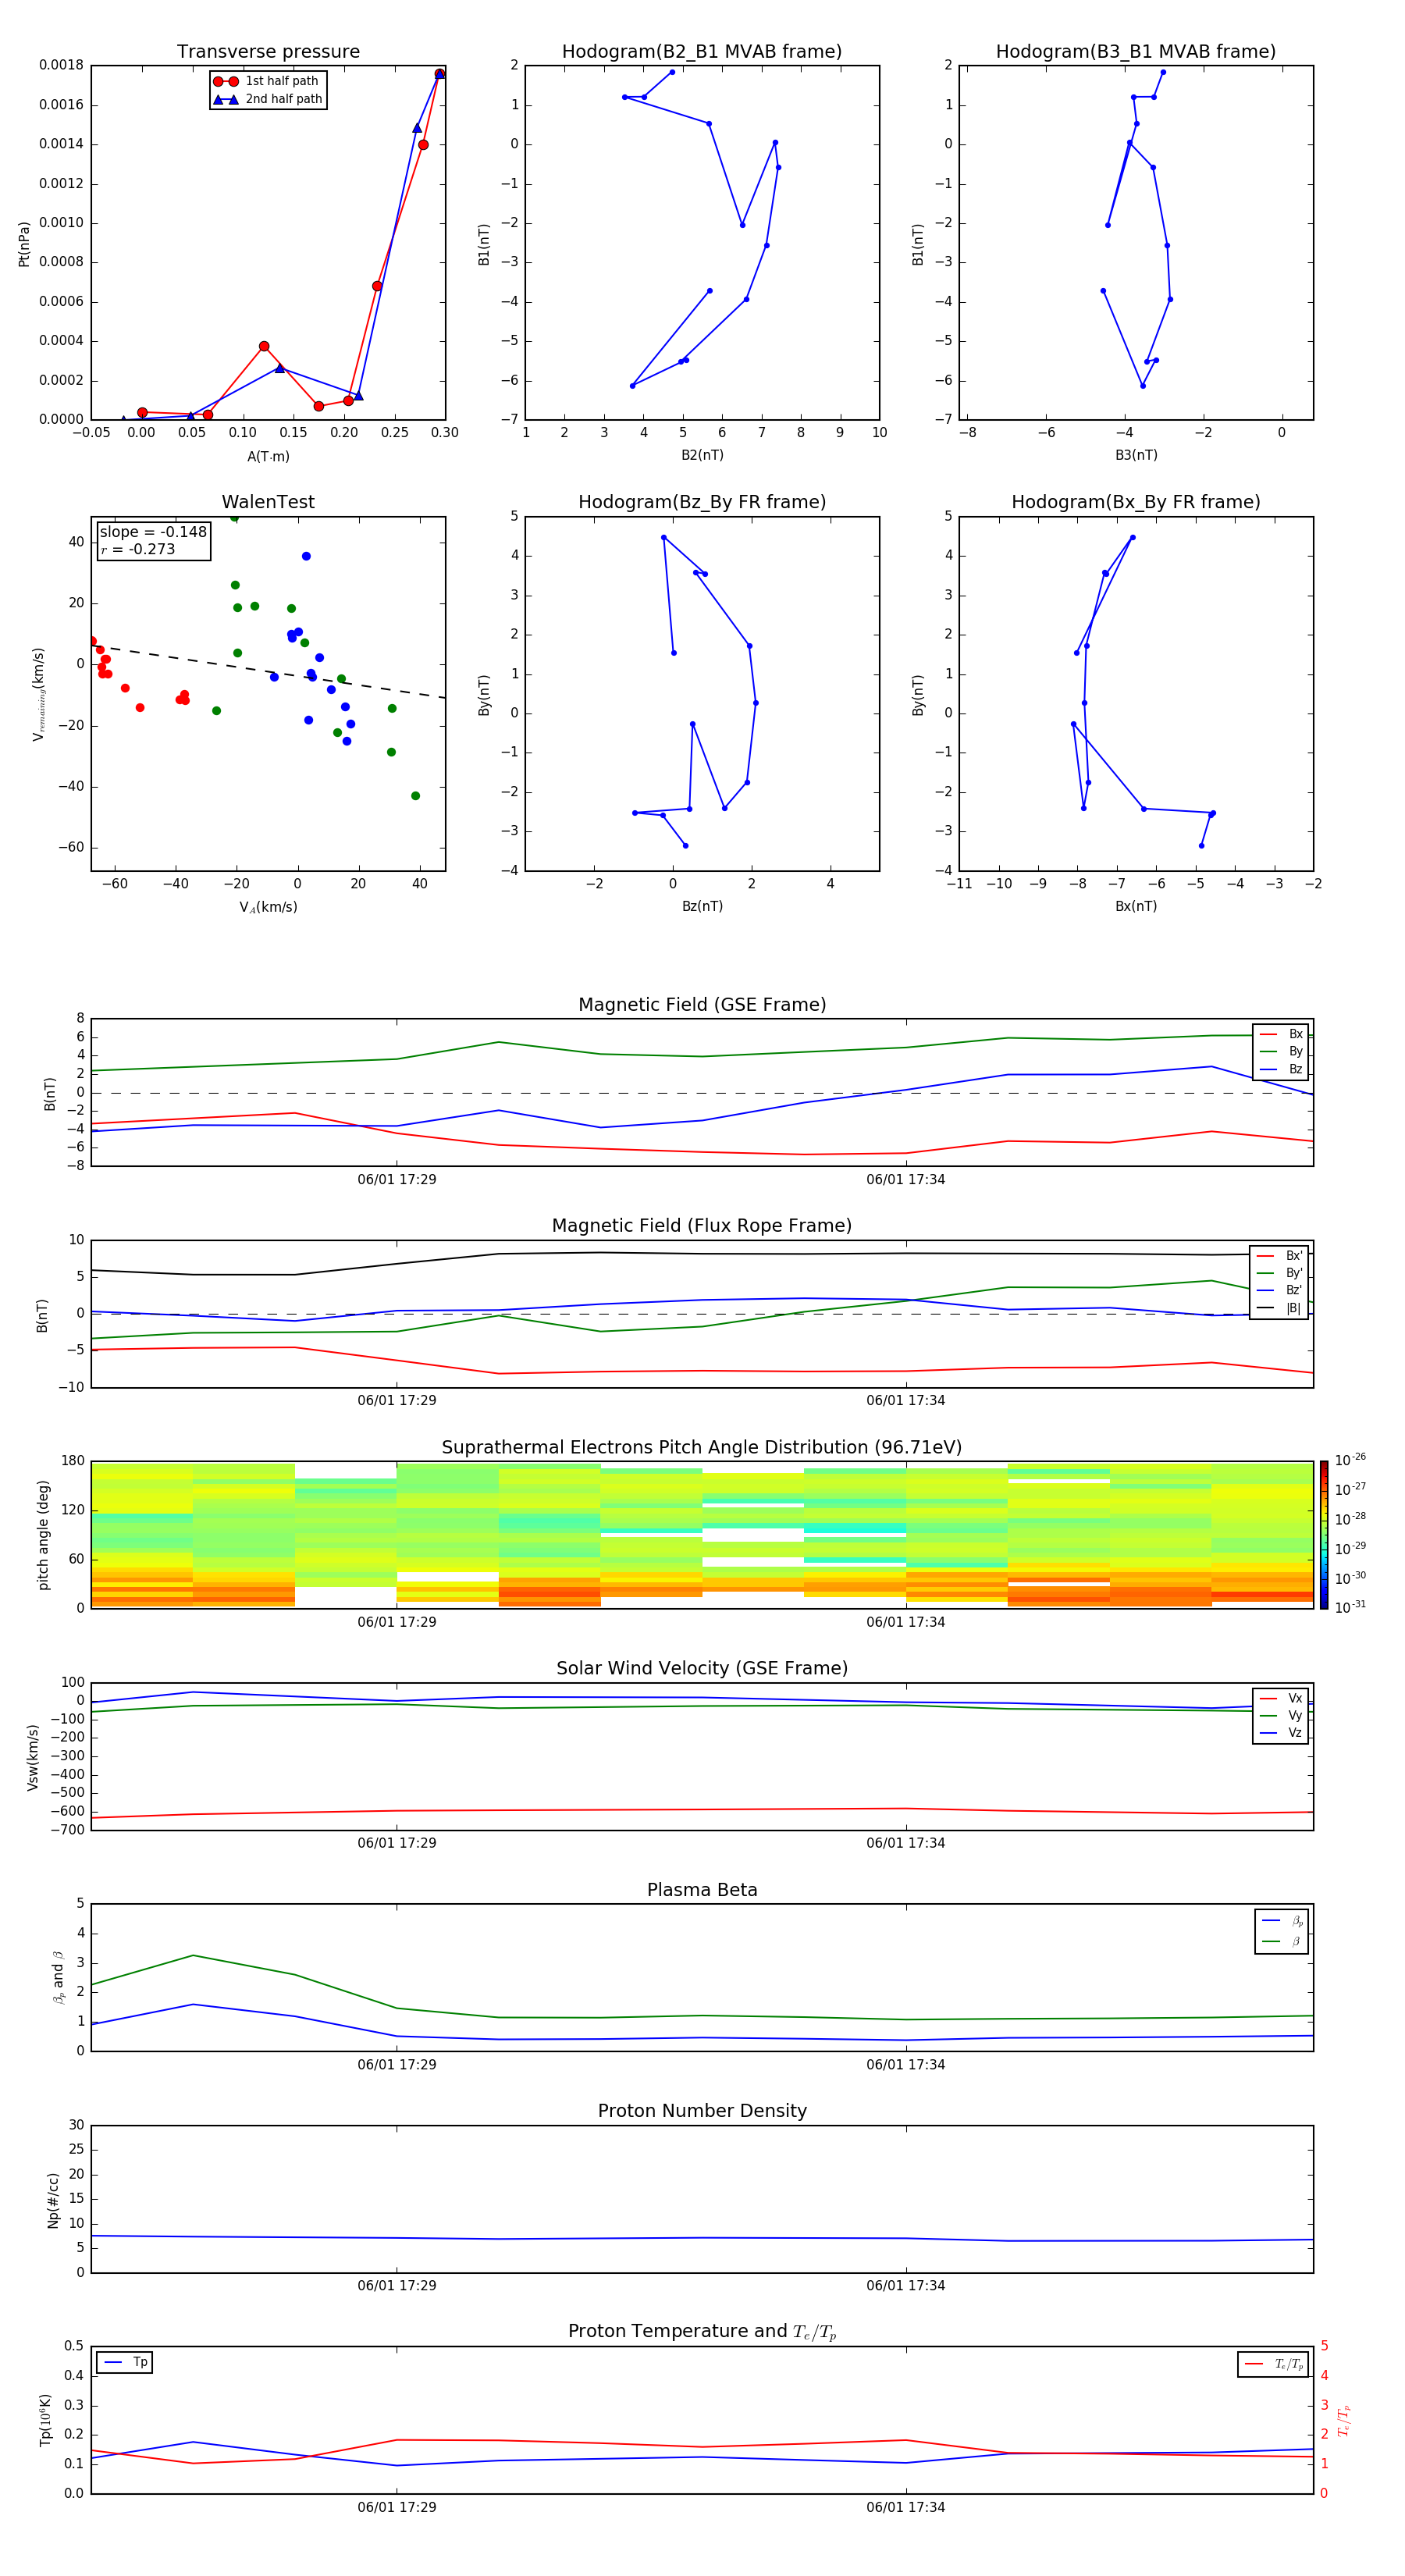The image size is (1405, 2576).
Task: Click the 'Magnetic Field (GSE Frame)' title
Action: tap(702, 1005)
